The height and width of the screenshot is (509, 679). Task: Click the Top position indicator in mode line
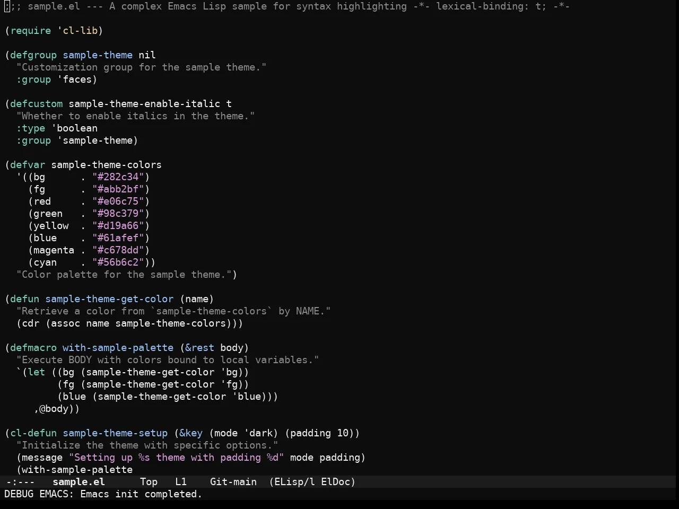(x=149, y=482)
